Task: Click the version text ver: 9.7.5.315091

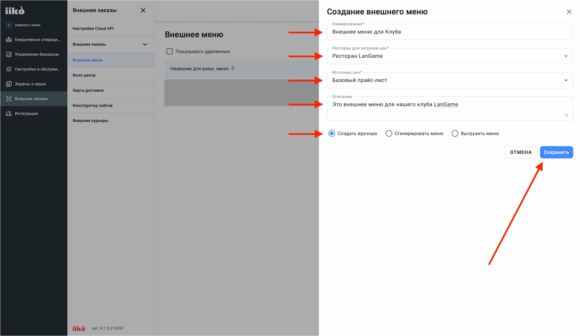Action: (x=108, y=328)
